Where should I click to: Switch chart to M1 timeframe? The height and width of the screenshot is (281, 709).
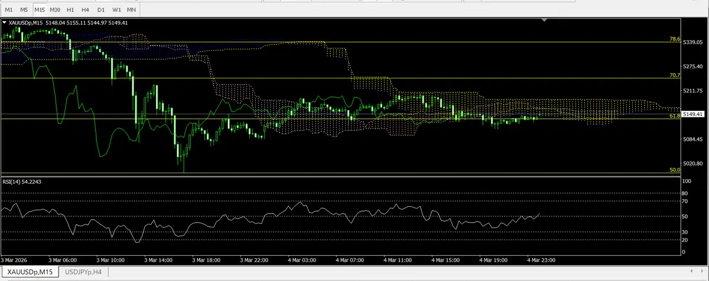pos(9,10)
